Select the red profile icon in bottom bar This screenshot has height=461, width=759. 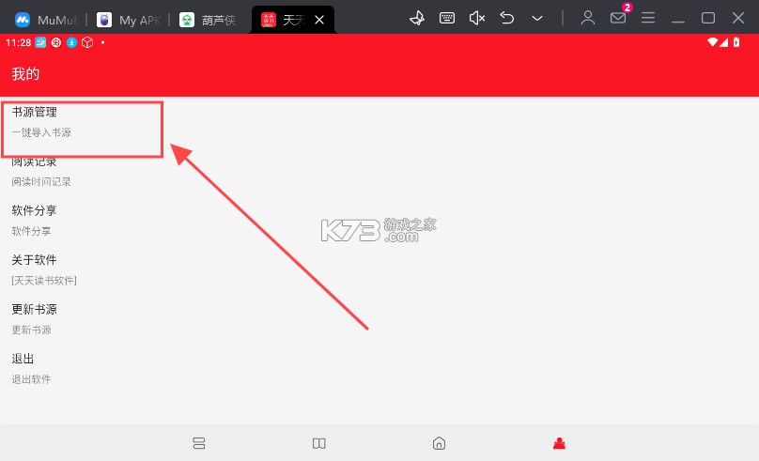[559, 443]
